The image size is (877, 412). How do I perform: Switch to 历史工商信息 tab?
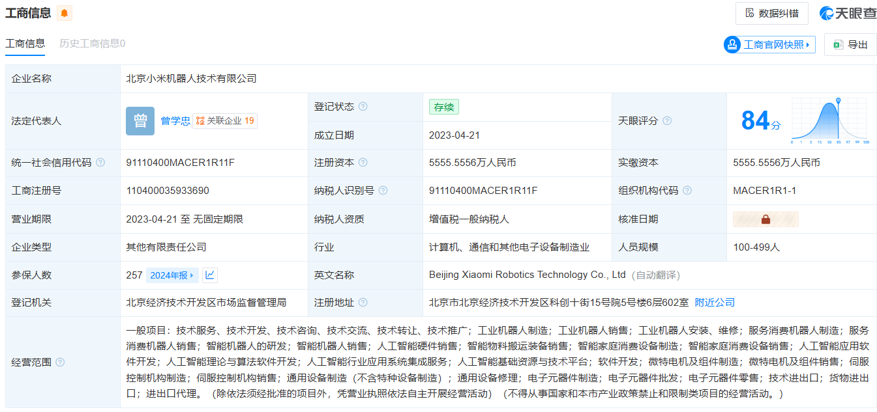tap(92, 44)
